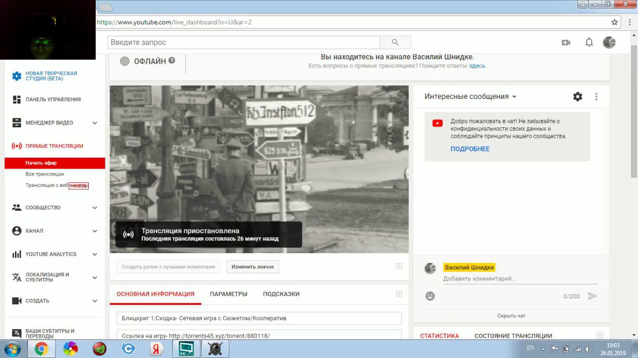Viewport: 638px width, 358px height.
Task: Follow the здесь link under channel name
Action: tap(477, 66)
